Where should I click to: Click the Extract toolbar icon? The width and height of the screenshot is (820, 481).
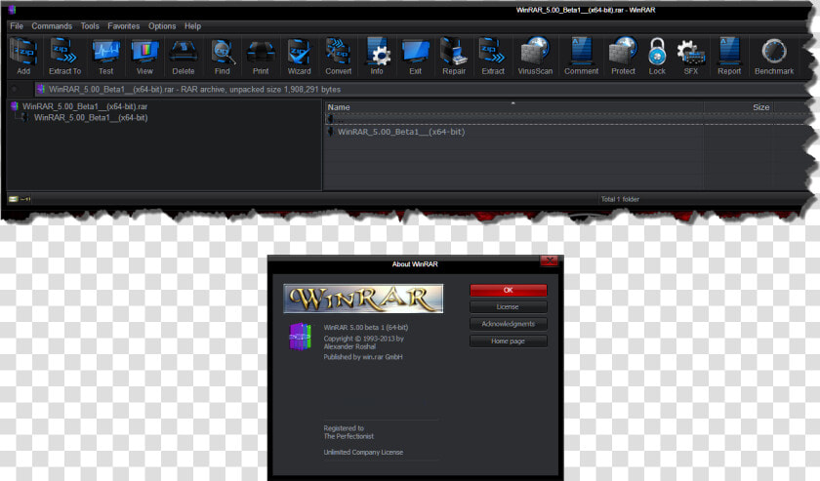(493, 57)
